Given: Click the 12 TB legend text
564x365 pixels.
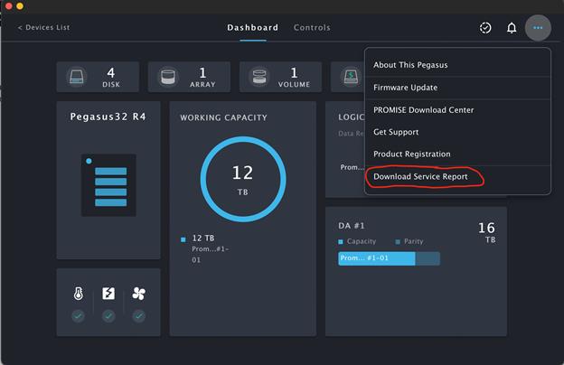Looking at the screenshot, I should (x=203, y=238).
